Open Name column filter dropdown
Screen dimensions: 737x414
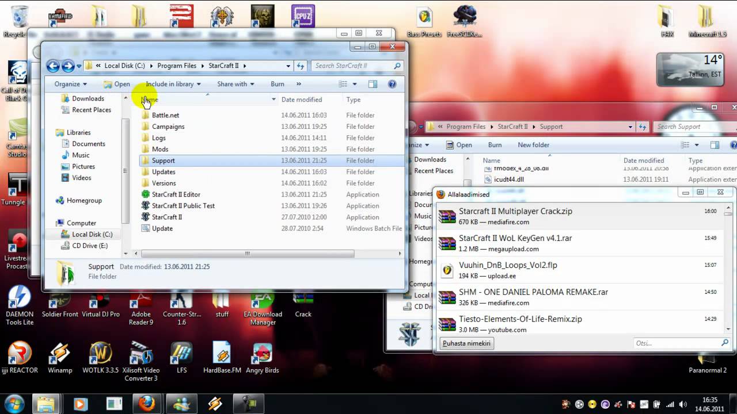click(273, 99)
